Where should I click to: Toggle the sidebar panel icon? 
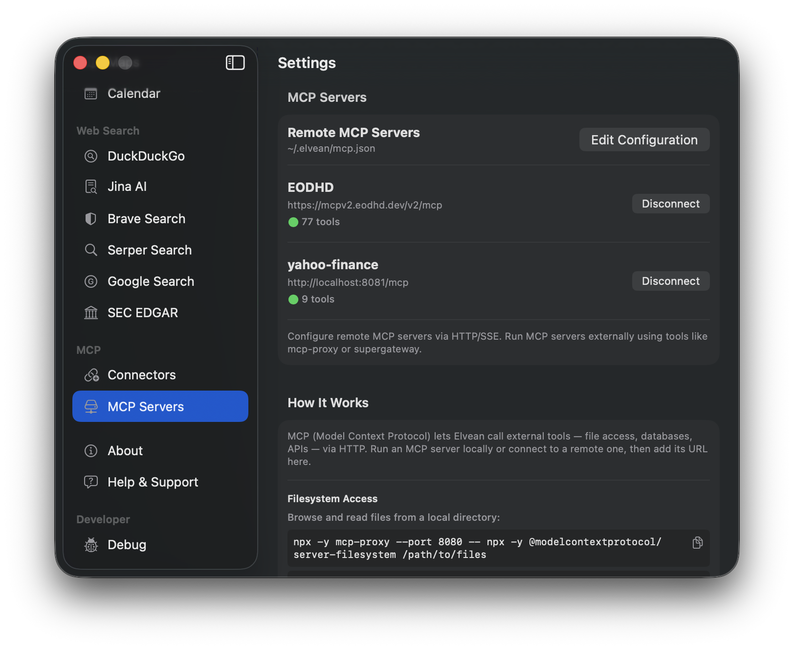[235, 63]
